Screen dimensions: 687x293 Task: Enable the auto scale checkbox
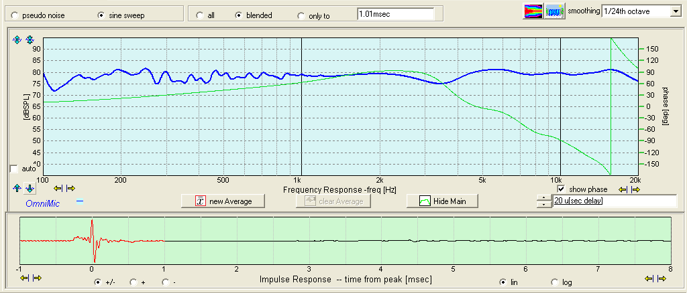click(x=14, y=169)
